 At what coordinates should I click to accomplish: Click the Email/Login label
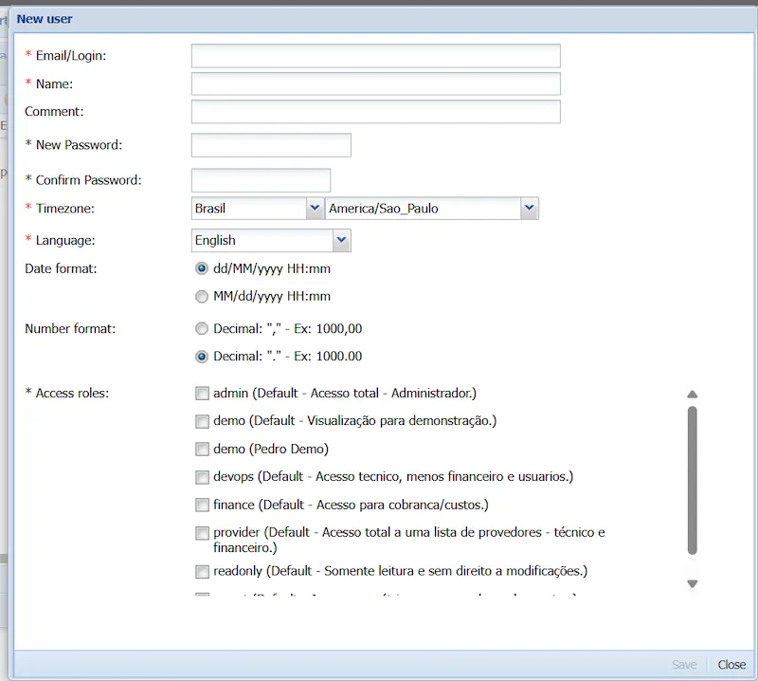(x=70, y=56)
